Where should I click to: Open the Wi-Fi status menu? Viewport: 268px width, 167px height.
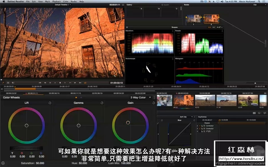(218, 1)
